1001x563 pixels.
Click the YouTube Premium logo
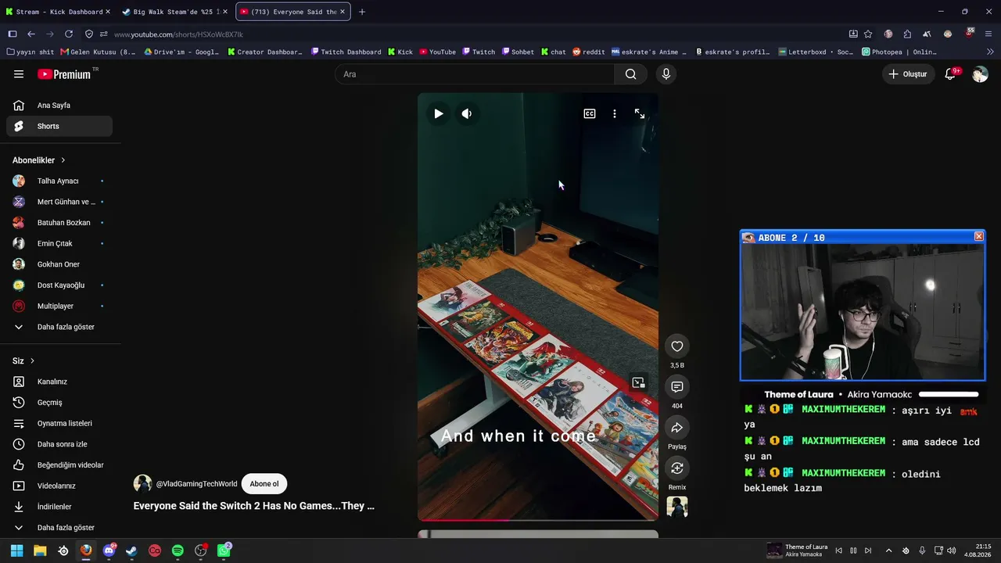click(x=64, y=74)
